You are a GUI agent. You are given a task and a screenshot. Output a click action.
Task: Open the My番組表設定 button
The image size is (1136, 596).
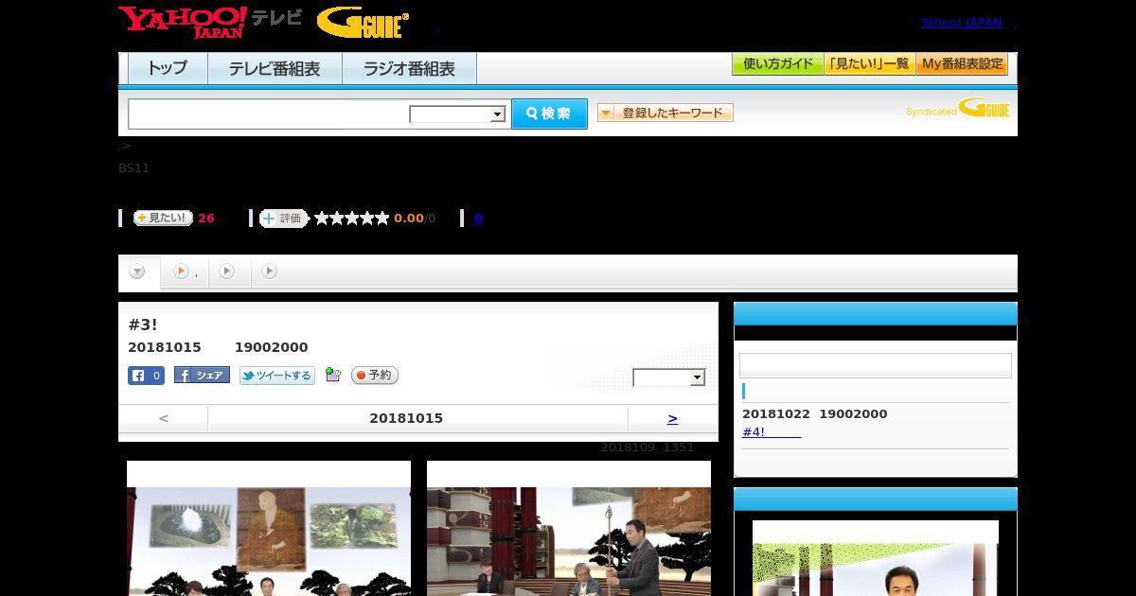point(962,64)
